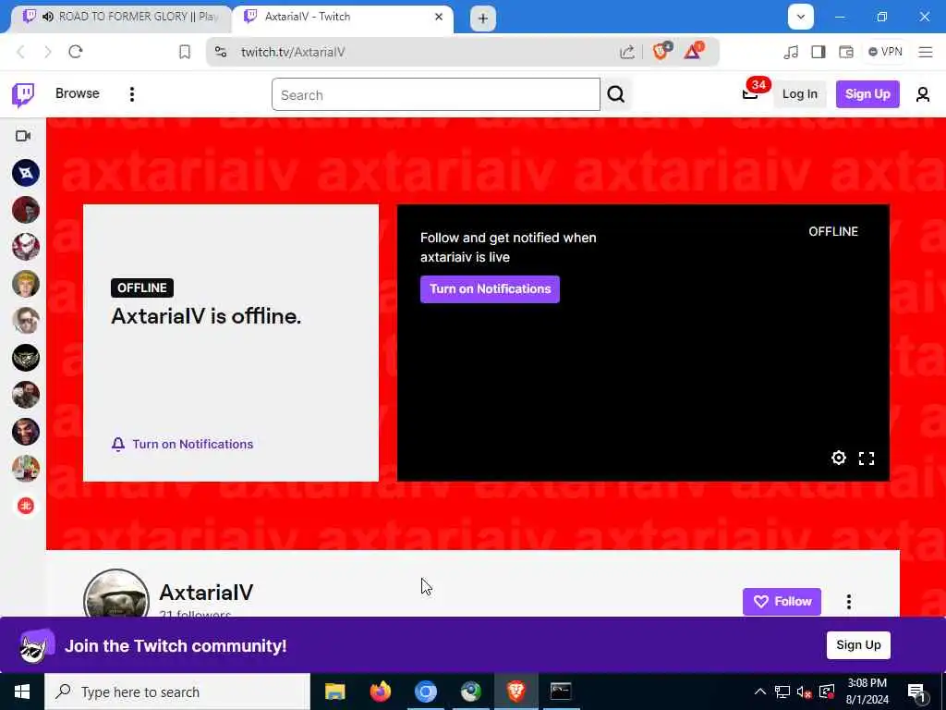Open the Windows Start menu

22,692
